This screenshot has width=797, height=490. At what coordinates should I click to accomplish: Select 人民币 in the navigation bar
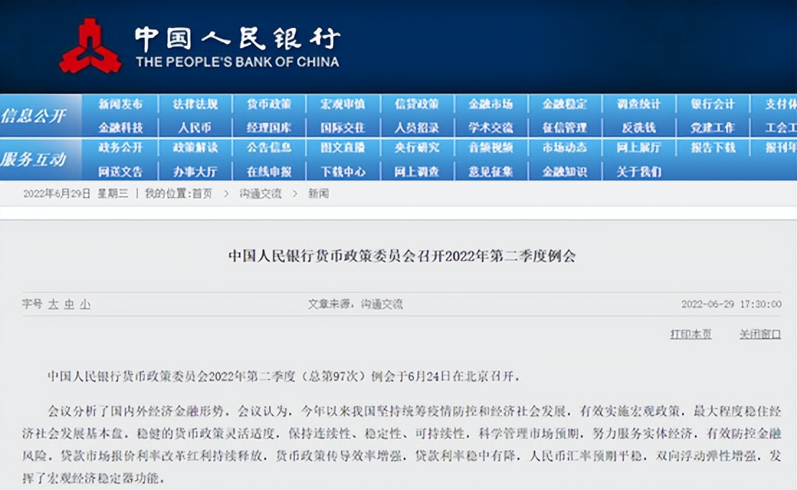(x=194, y=128)
